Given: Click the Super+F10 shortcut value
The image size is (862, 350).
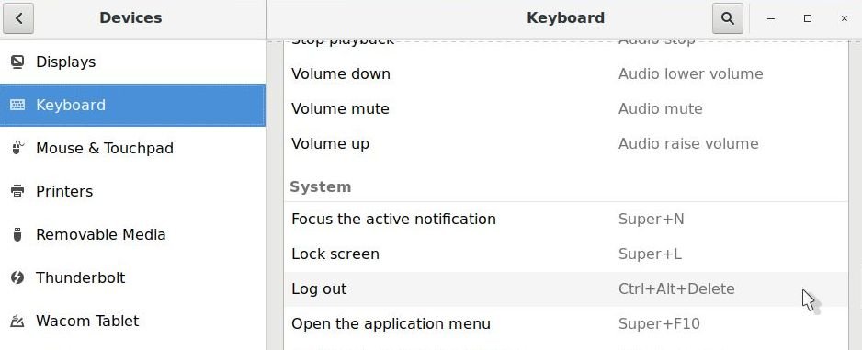Looking at the screenshot, I should click(x=659, y=323).
